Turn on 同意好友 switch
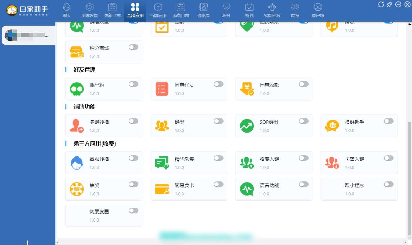The width and height of the screenshot is (412, 245). [x=219, y=84]
